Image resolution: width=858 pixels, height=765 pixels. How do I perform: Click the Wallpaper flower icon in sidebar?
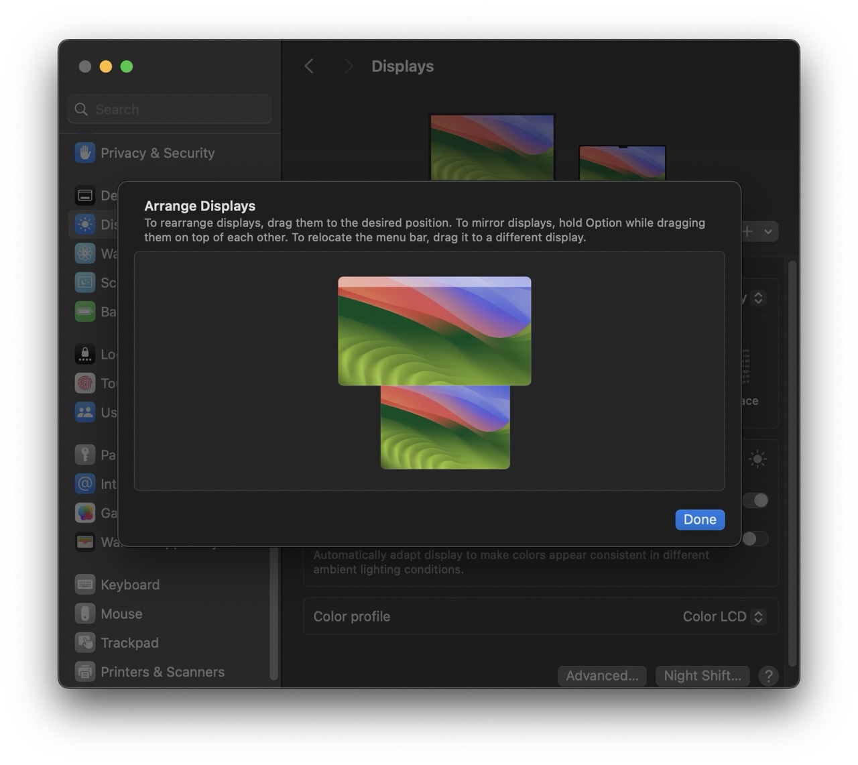pyautogui.click(x=85, y=253)
